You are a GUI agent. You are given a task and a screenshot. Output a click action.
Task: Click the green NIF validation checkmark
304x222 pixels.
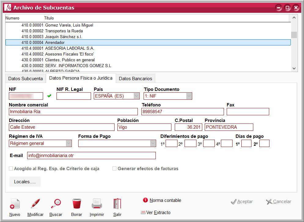[49, 96]
